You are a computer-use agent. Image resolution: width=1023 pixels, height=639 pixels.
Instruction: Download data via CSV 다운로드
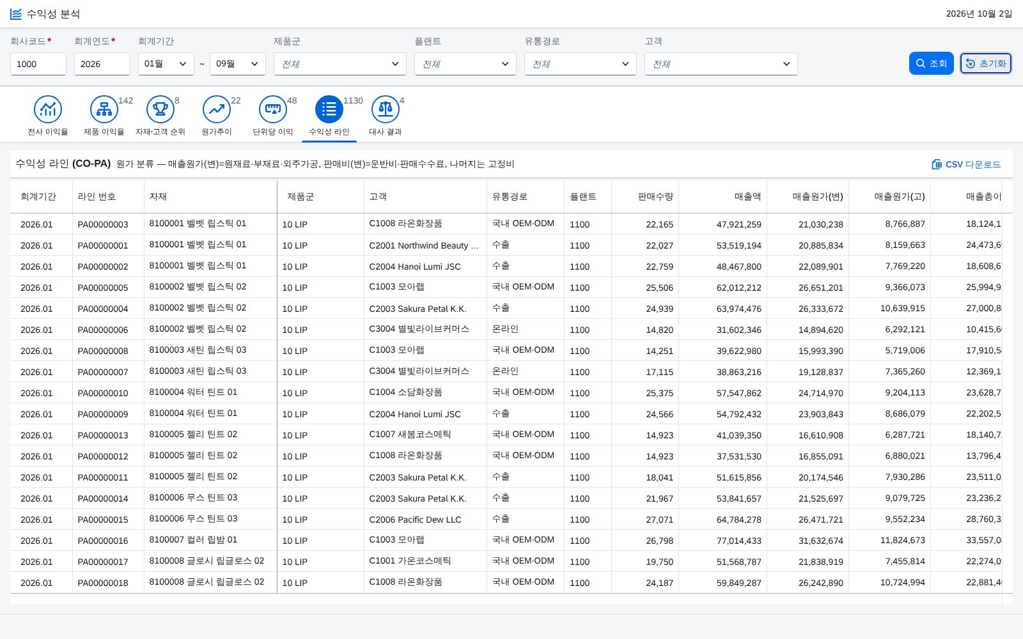(x=966, y=164)
